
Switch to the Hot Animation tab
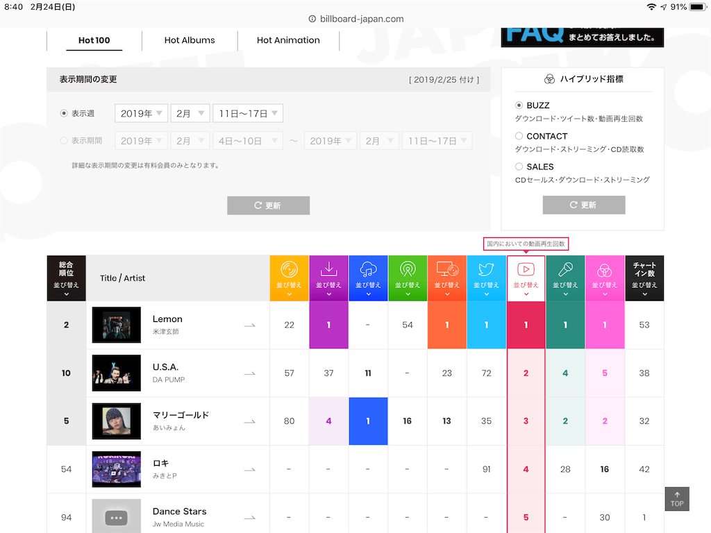(288, 40)
